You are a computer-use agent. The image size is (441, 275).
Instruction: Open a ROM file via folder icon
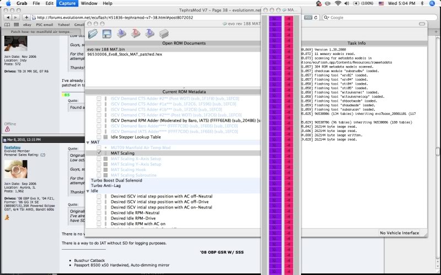pyautogui.click(x=93, y=34)
